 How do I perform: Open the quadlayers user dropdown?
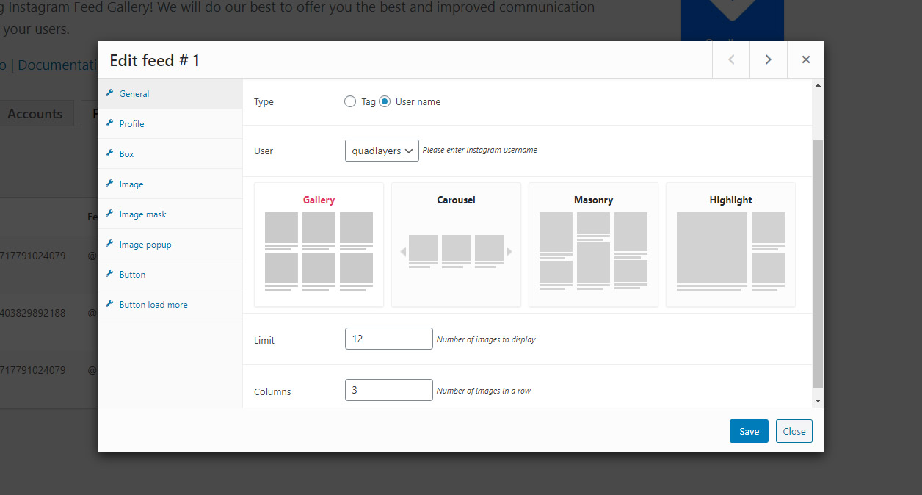point(382,151)
